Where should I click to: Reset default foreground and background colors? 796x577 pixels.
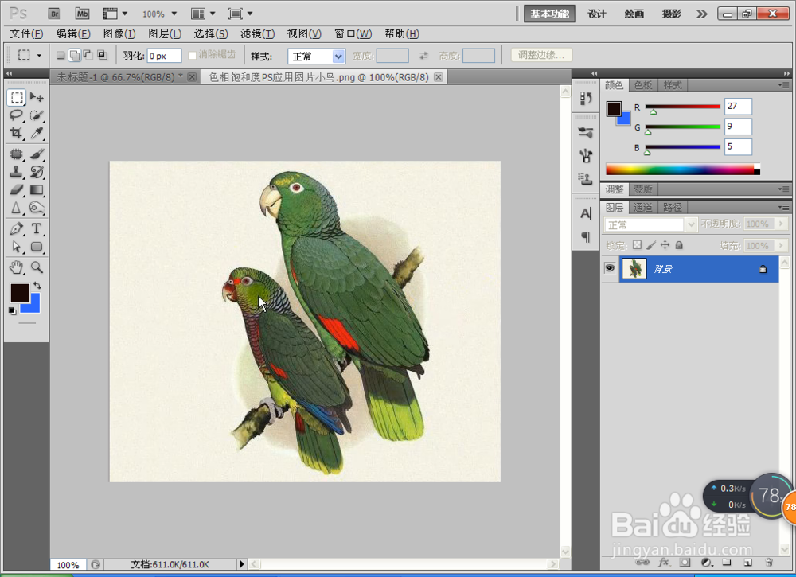pyautogui.click(x=12, y=310)
